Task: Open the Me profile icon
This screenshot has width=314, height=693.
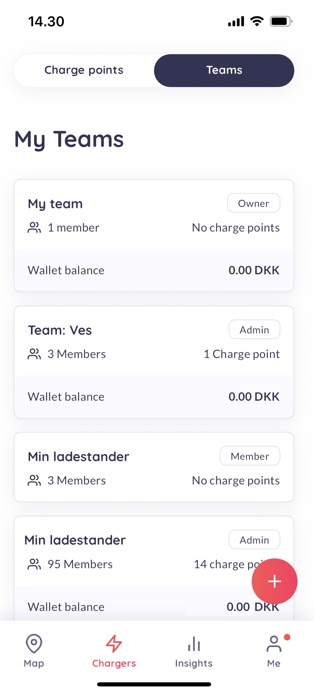Action: coord(274,643)
